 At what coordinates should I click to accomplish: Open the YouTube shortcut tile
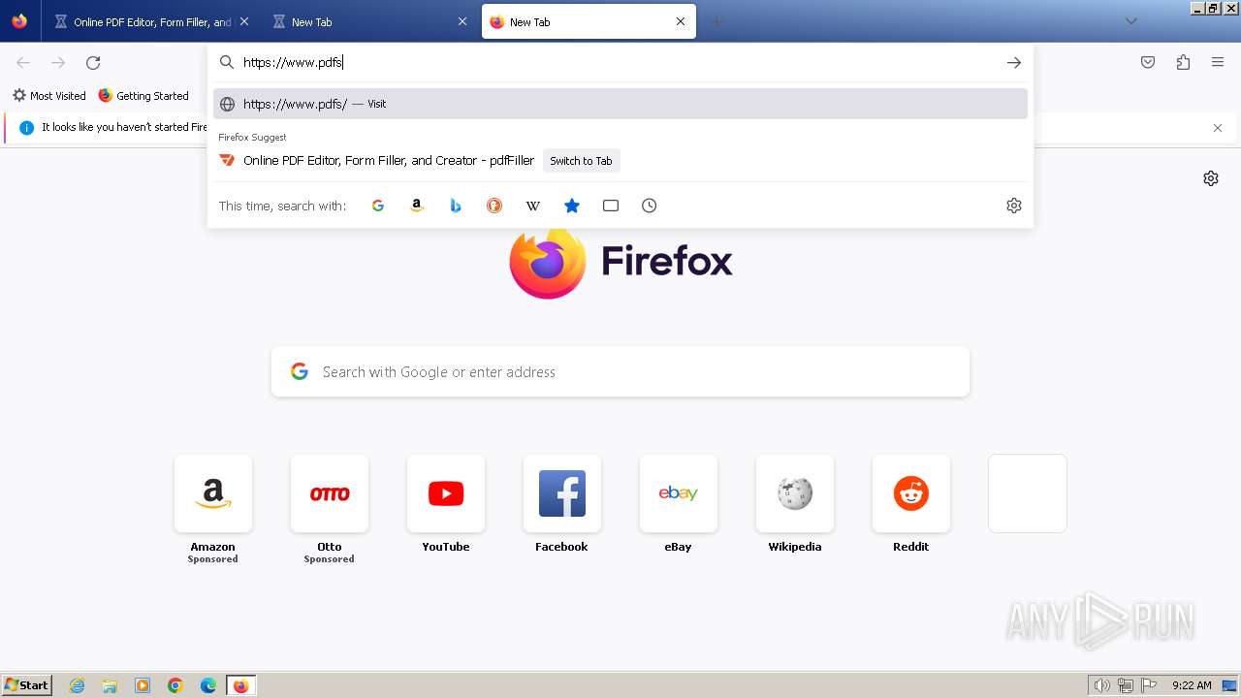pyautogui.click(x=446, y=493)
